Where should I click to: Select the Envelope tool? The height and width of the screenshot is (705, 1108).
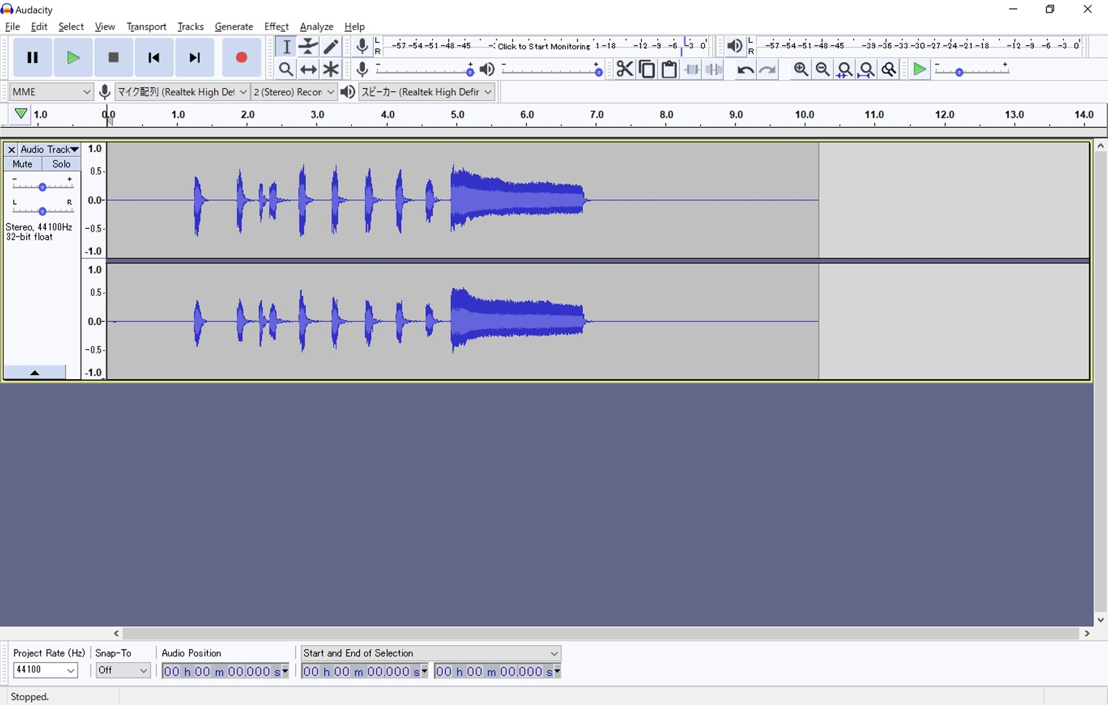308,46
